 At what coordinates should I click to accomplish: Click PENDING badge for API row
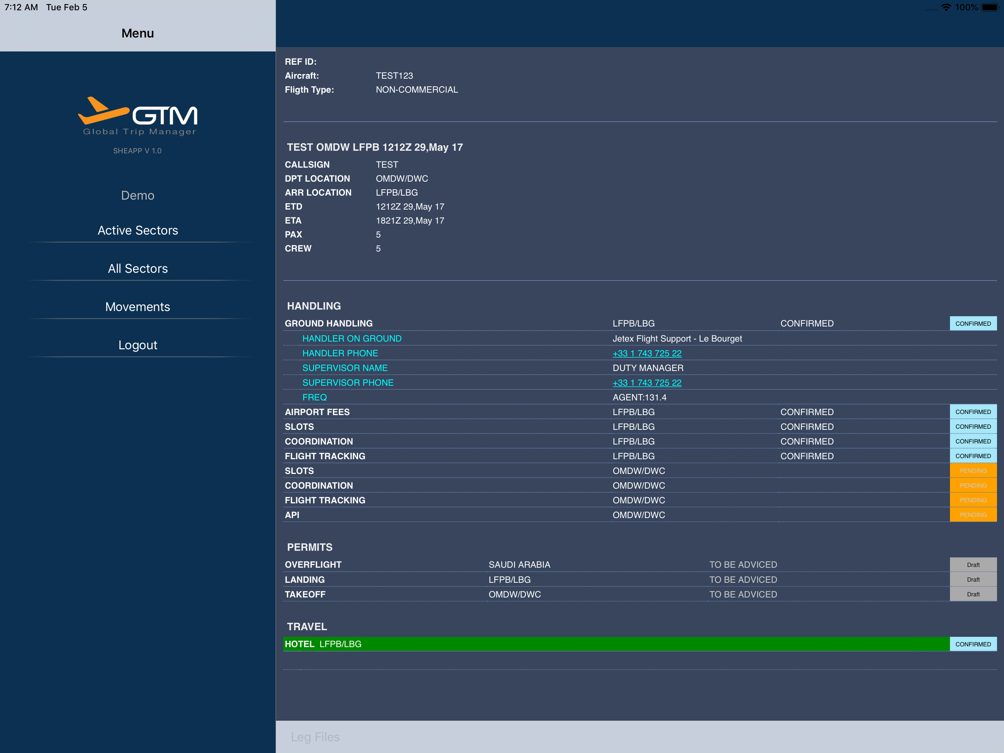coord(973,515)
